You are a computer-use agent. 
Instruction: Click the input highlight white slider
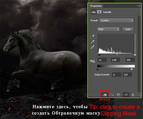[135, 55]
